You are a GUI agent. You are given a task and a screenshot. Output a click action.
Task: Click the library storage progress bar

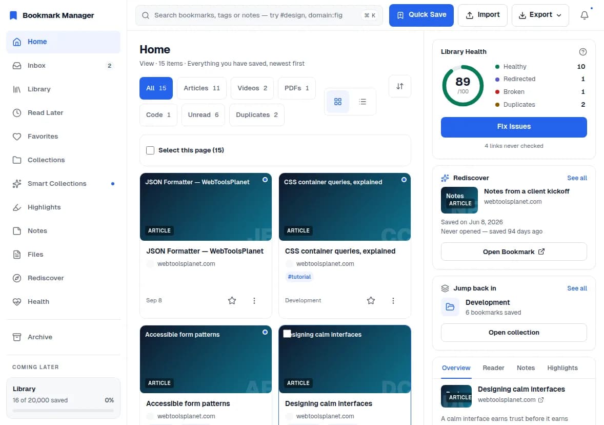coord(63,410)
